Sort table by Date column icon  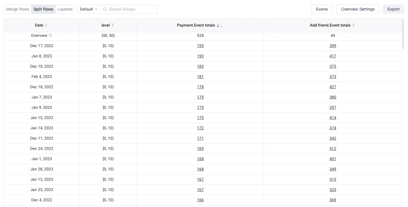click(46, 25)
